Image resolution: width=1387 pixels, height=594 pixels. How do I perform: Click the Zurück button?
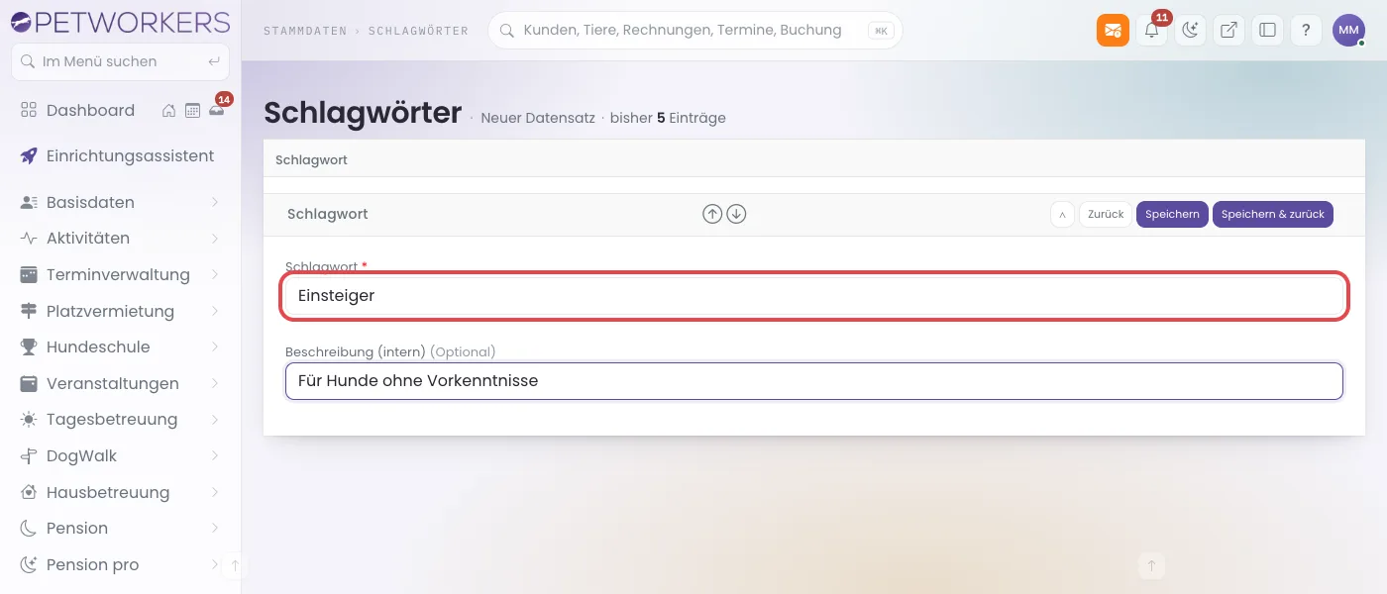1106,214
